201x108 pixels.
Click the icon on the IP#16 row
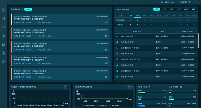point(117,54)
